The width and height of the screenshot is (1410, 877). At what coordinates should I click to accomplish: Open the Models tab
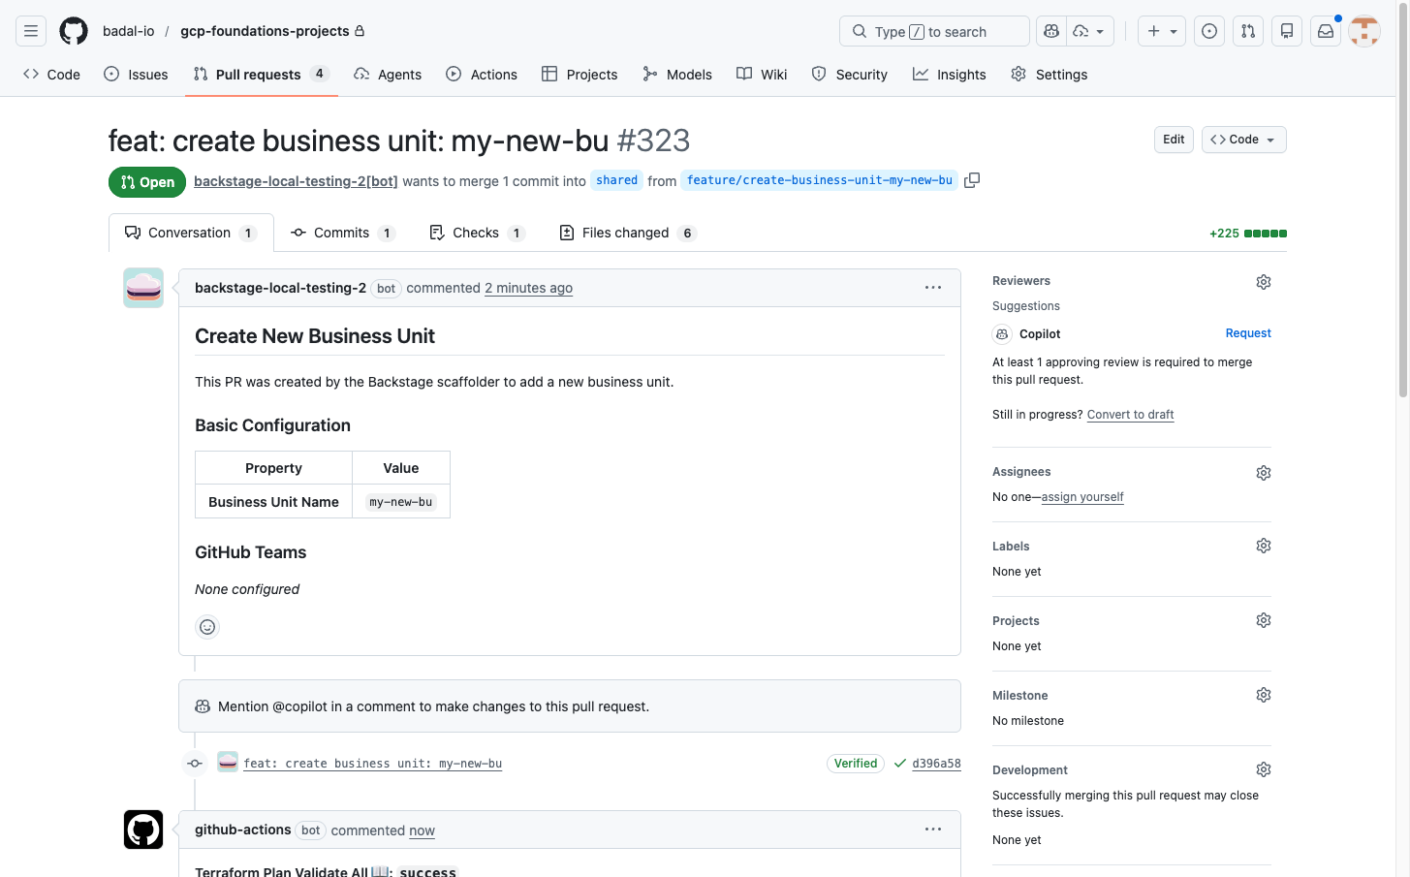[677, 75]
